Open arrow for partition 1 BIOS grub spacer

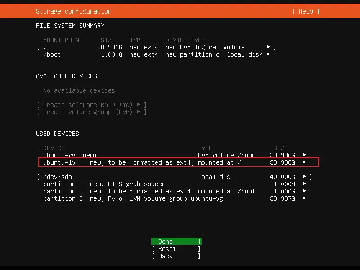[304, 184]
